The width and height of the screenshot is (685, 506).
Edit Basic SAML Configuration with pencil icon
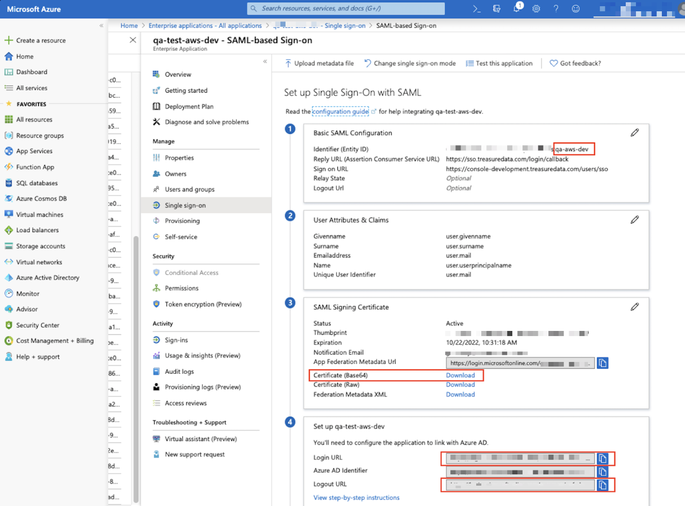click(x=635, y=133)
